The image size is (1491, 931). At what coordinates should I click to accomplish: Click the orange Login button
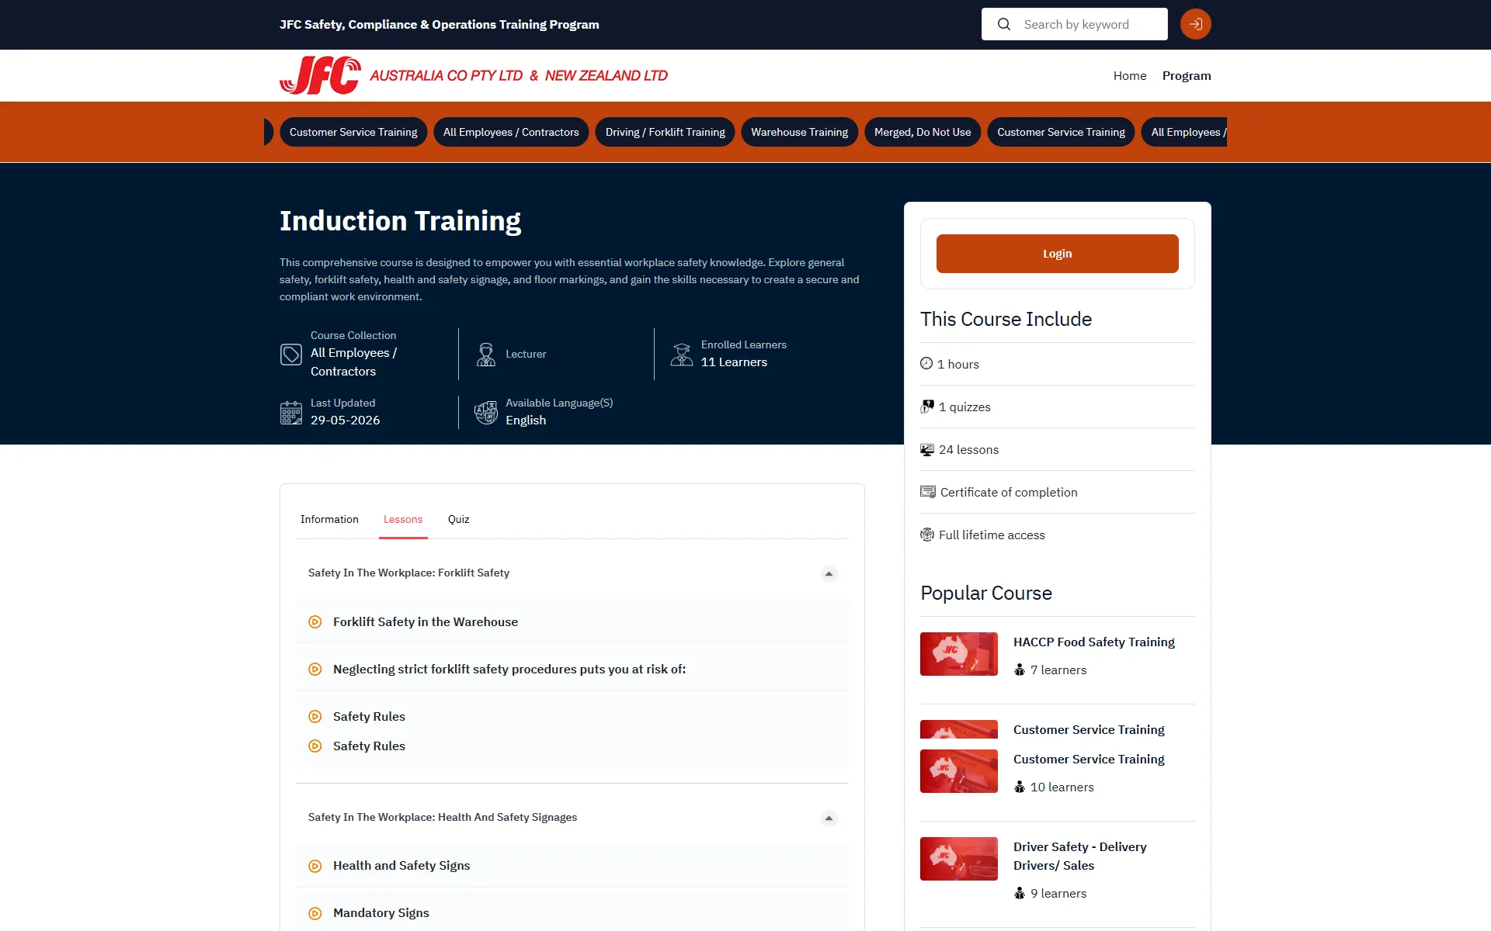pyautogui.click(x=1057, y=254)
